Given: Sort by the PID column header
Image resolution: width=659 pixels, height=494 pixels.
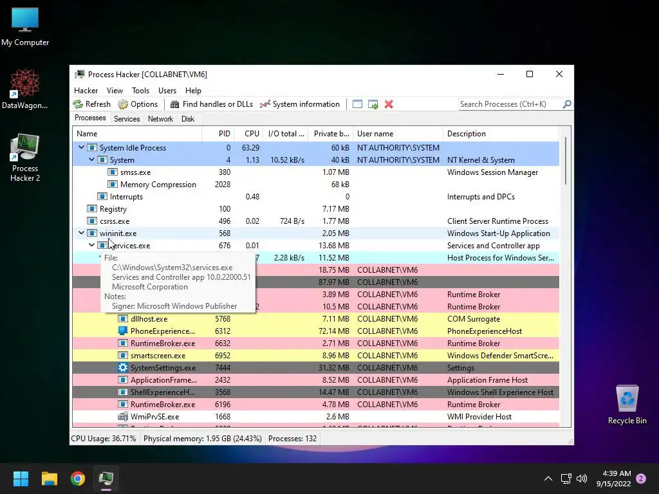Looking at the screenshot, I should point(218,134).
